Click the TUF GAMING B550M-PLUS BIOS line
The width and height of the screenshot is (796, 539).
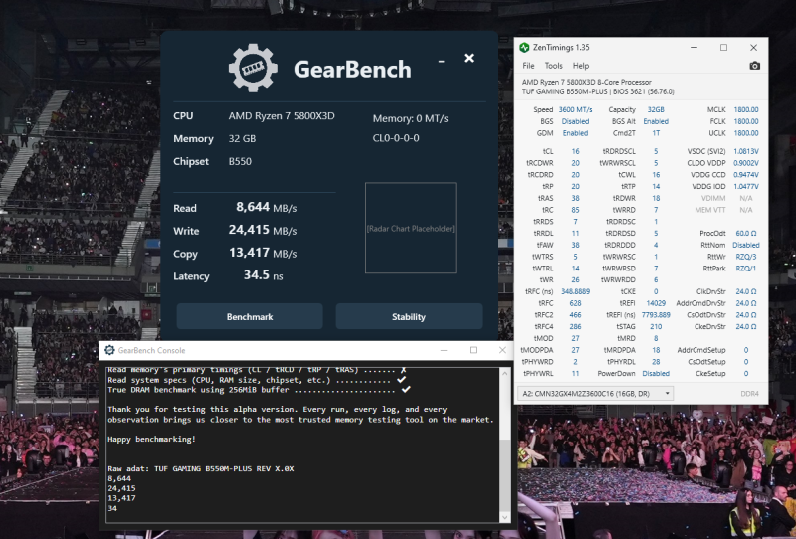click(x=598, y=91)
